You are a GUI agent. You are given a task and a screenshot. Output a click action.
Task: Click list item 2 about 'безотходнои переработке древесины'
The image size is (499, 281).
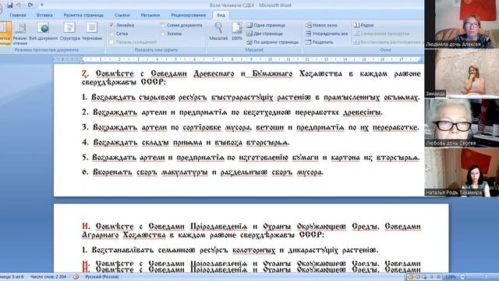pos(232,112)
